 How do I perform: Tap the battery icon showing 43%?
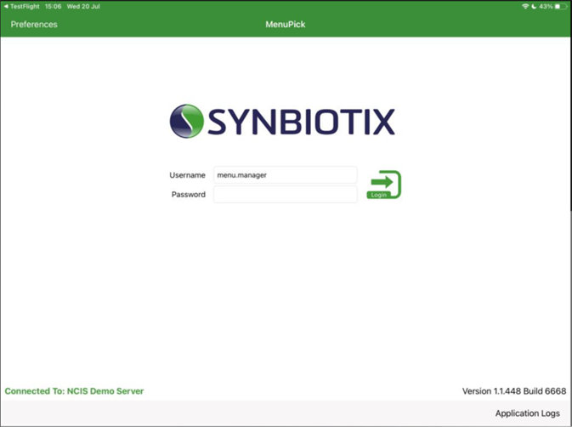pyautogui.click(x=561, y=6)
